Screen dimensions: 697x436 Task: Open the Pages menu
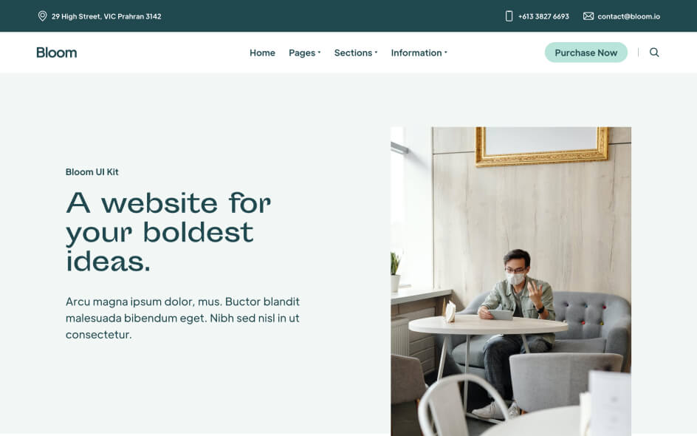(302, 53)
